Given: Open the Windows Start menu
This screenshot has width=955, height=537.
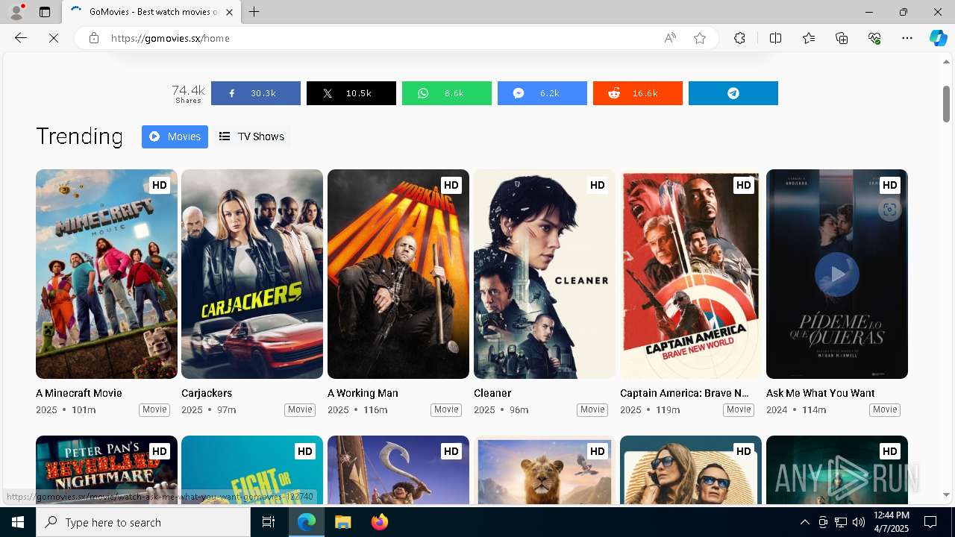Looking at the screenshot, I should (18, 522).
